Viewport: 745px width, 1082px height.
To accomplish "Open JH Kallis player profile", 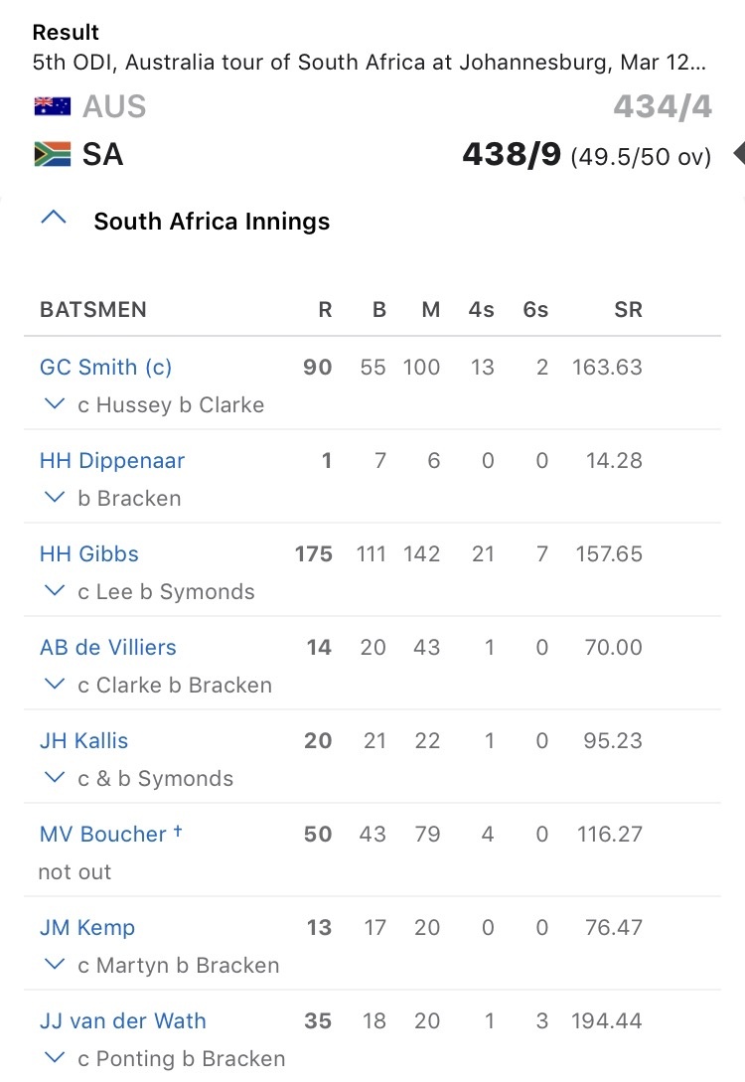I will pos(84,740).
